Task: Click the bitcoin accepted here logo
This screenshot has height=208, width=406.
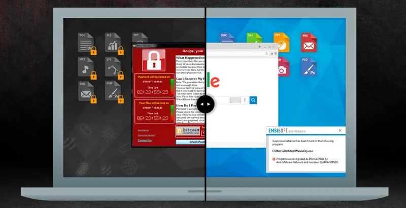Action: pyautogui.click(x=188, y=131)
